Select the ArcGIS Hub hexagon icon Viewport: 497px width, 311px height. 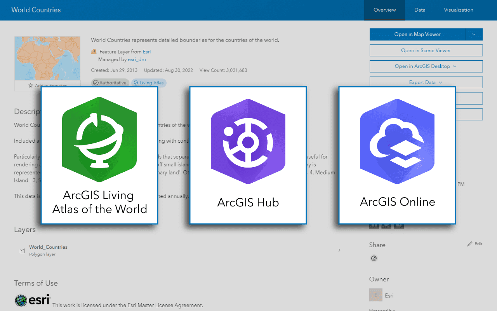[248, 142]
